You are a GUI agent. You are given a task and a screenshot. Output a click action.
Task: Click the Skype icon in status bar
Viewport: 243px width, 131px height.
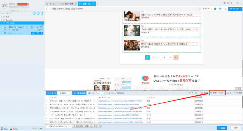2,129
